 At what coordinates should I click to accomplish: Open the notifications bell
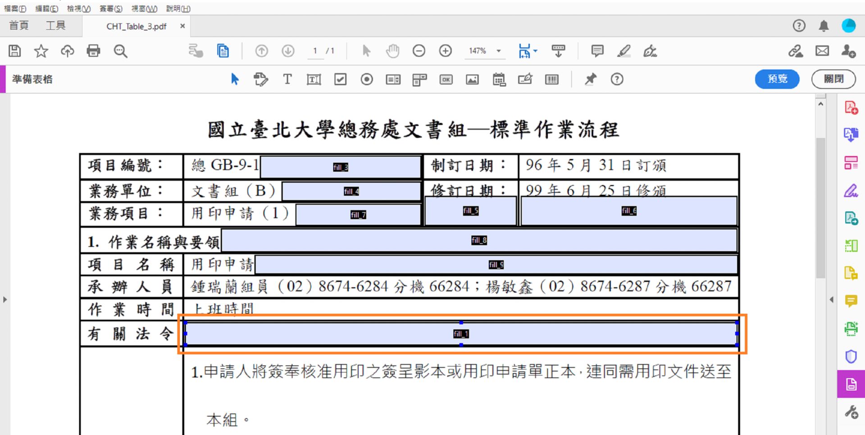[824, 26]
